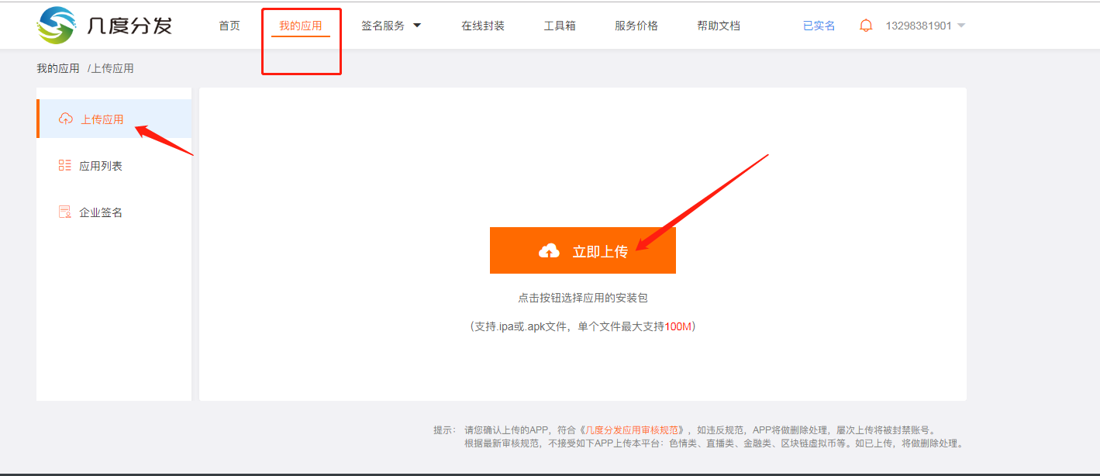Open the 几度分发应用审核规范 link
Viewport: 1100px width, 476px height.
[x=633, y=430]
